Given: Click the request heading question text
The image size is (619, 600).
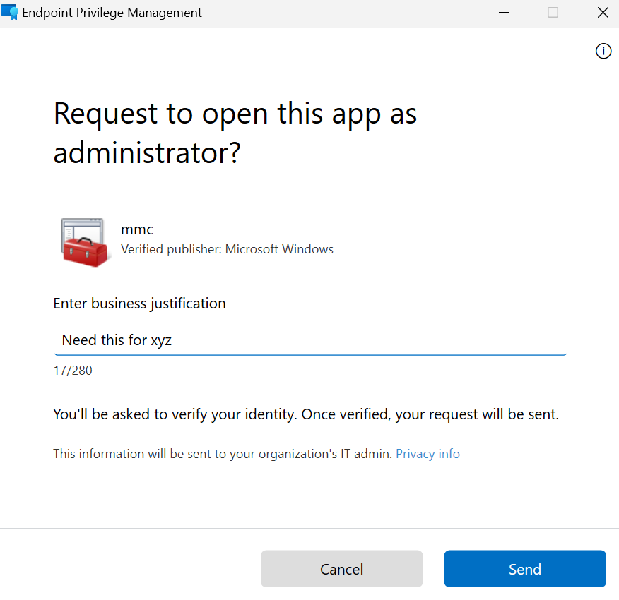Looking at the screenshot, I should 235,133.
